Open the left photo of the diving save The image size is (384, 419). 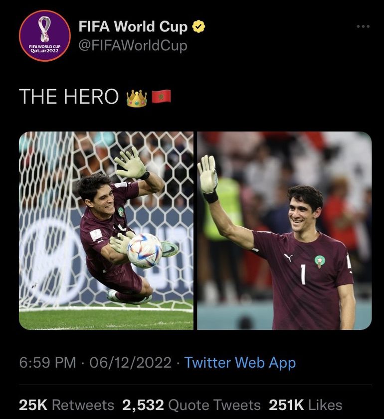click(106, 230)
